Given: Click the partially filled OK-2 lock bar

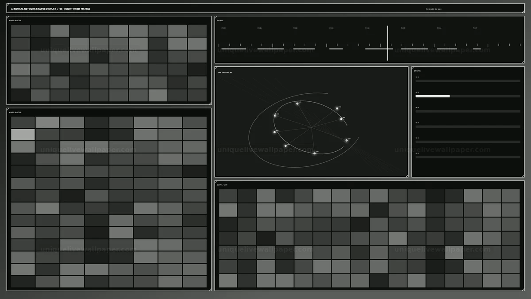Looking at the screenshot, I should tap(468, 96).
